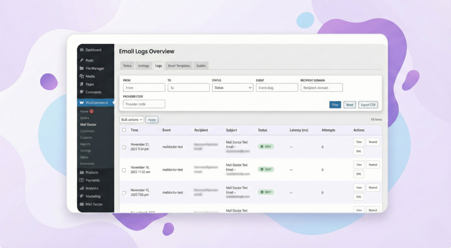Click the Products box icon
The image size is (451, 248).
(x=81, y=173)
